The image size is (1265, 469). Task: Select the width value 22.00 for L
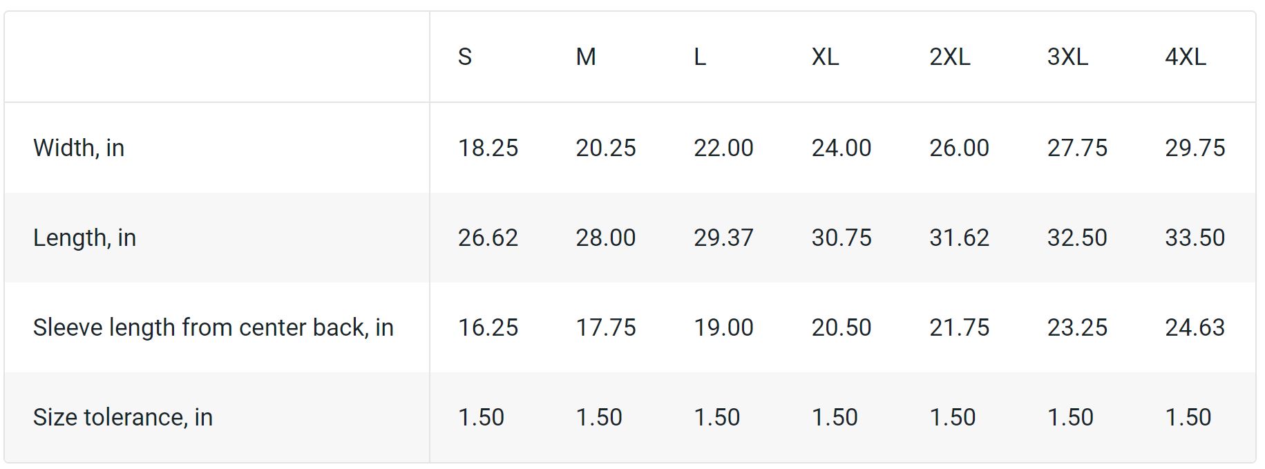click(x=723, y=148)
